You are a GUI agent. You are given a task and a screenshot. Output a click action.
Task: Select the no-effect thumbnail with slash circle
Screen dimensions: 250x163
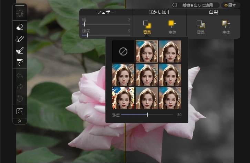coord(123,51)
